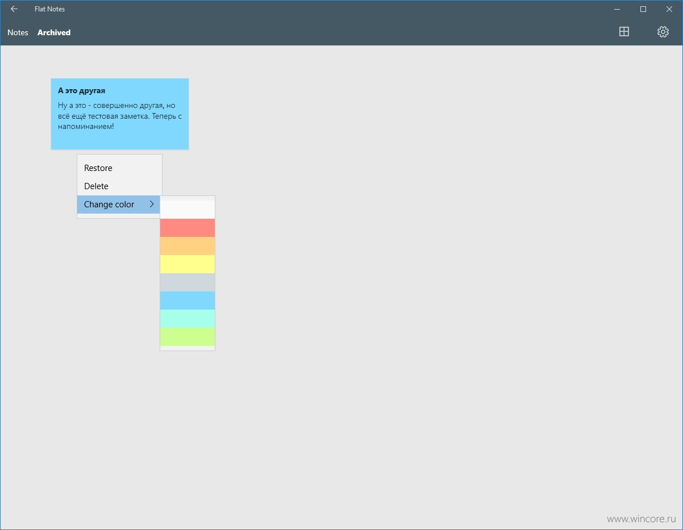The height and width of the screenshot is (530, 683).
Task: Choose Delete from context menu
Action: (119, 186)
